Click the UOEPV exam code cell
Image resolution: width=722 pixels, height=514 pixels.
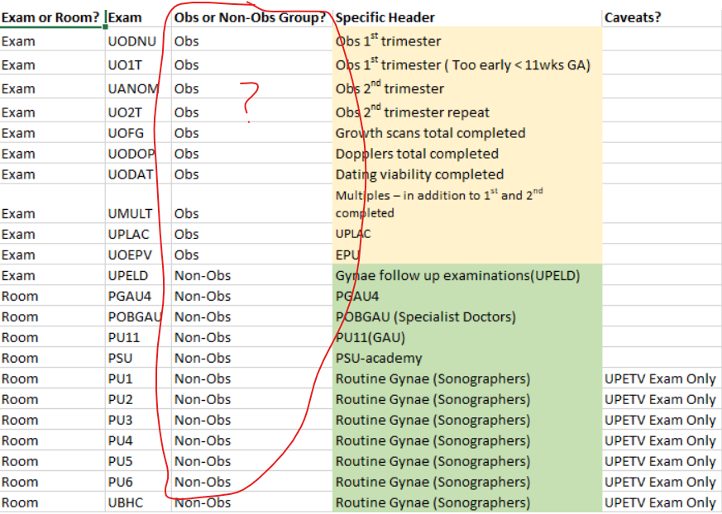pyautogui.click(x=138, y=255)
